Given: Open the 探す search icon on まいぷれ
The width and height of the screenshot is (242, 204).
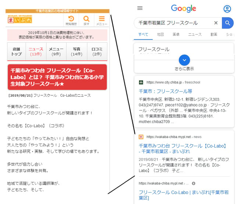Looking at the screenshot, I should (86, 21).
